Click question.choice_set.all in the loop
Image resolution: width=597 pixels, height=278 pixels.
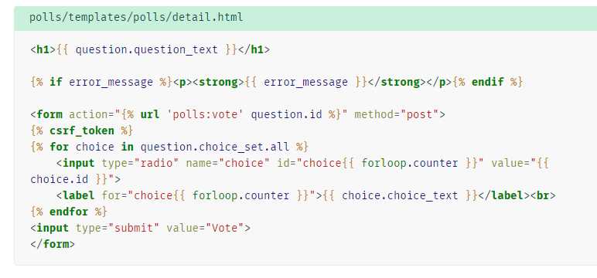point(215,147)
